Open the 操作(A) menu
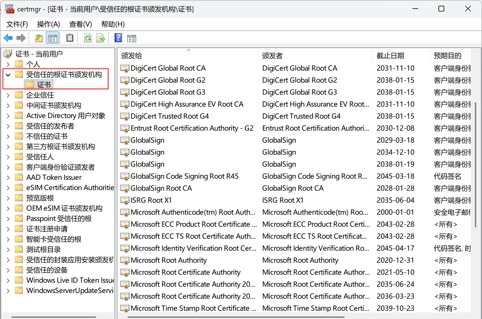482x319 pixels. 49,24
